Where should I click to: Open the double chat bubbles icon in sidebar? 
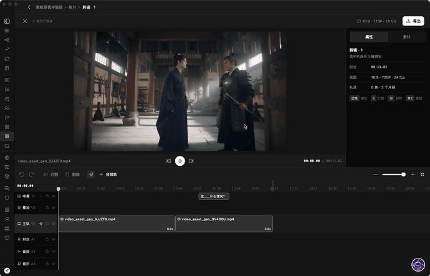coord(7,188)
